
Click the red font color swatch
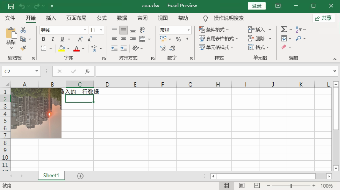77,49
